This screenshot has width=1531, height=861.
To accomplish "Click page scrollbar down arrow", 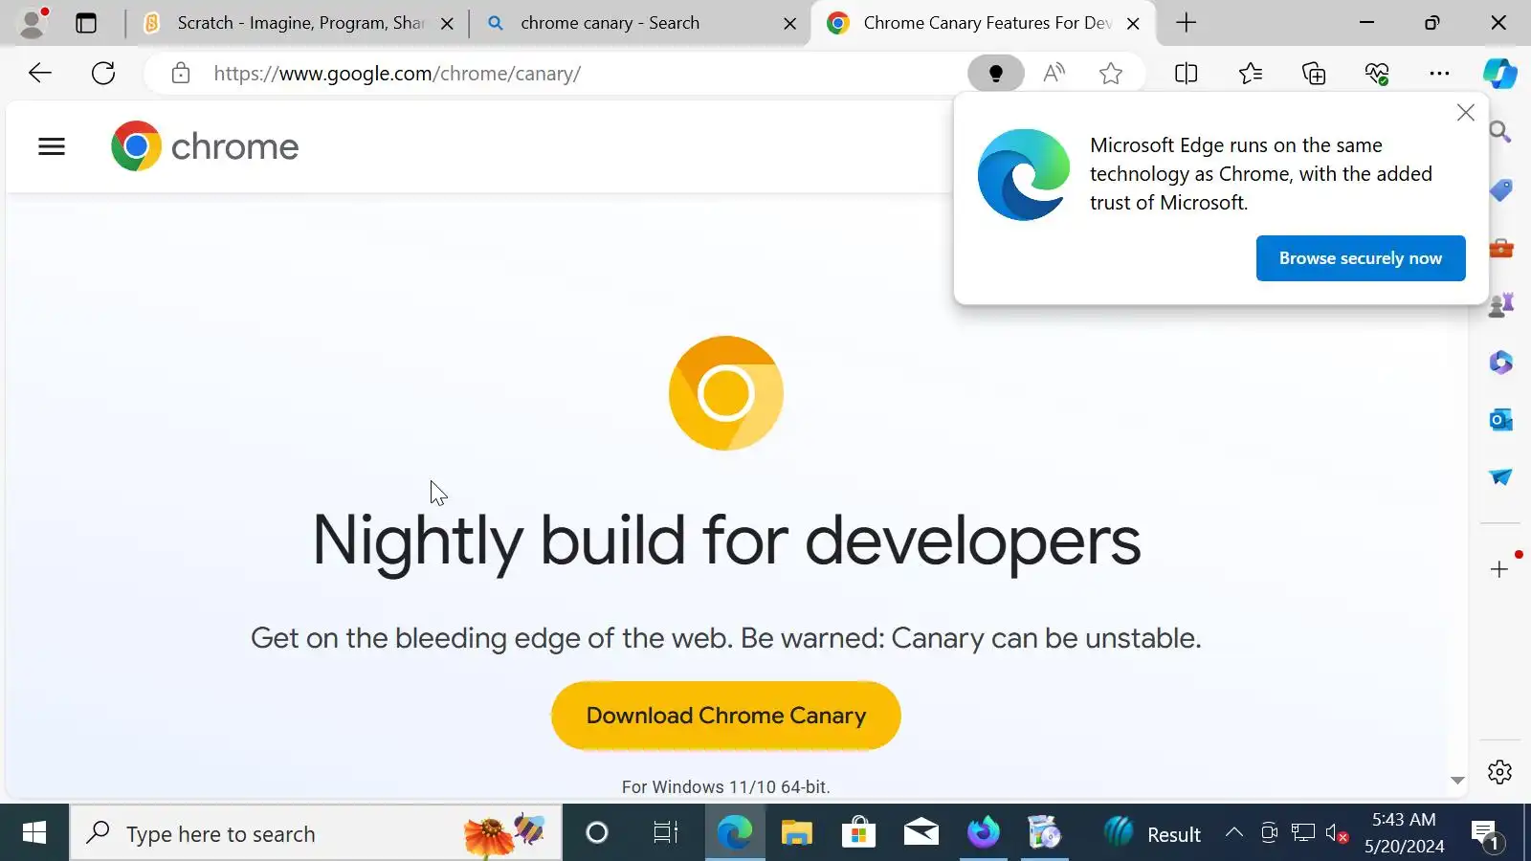I will 1457,781.
